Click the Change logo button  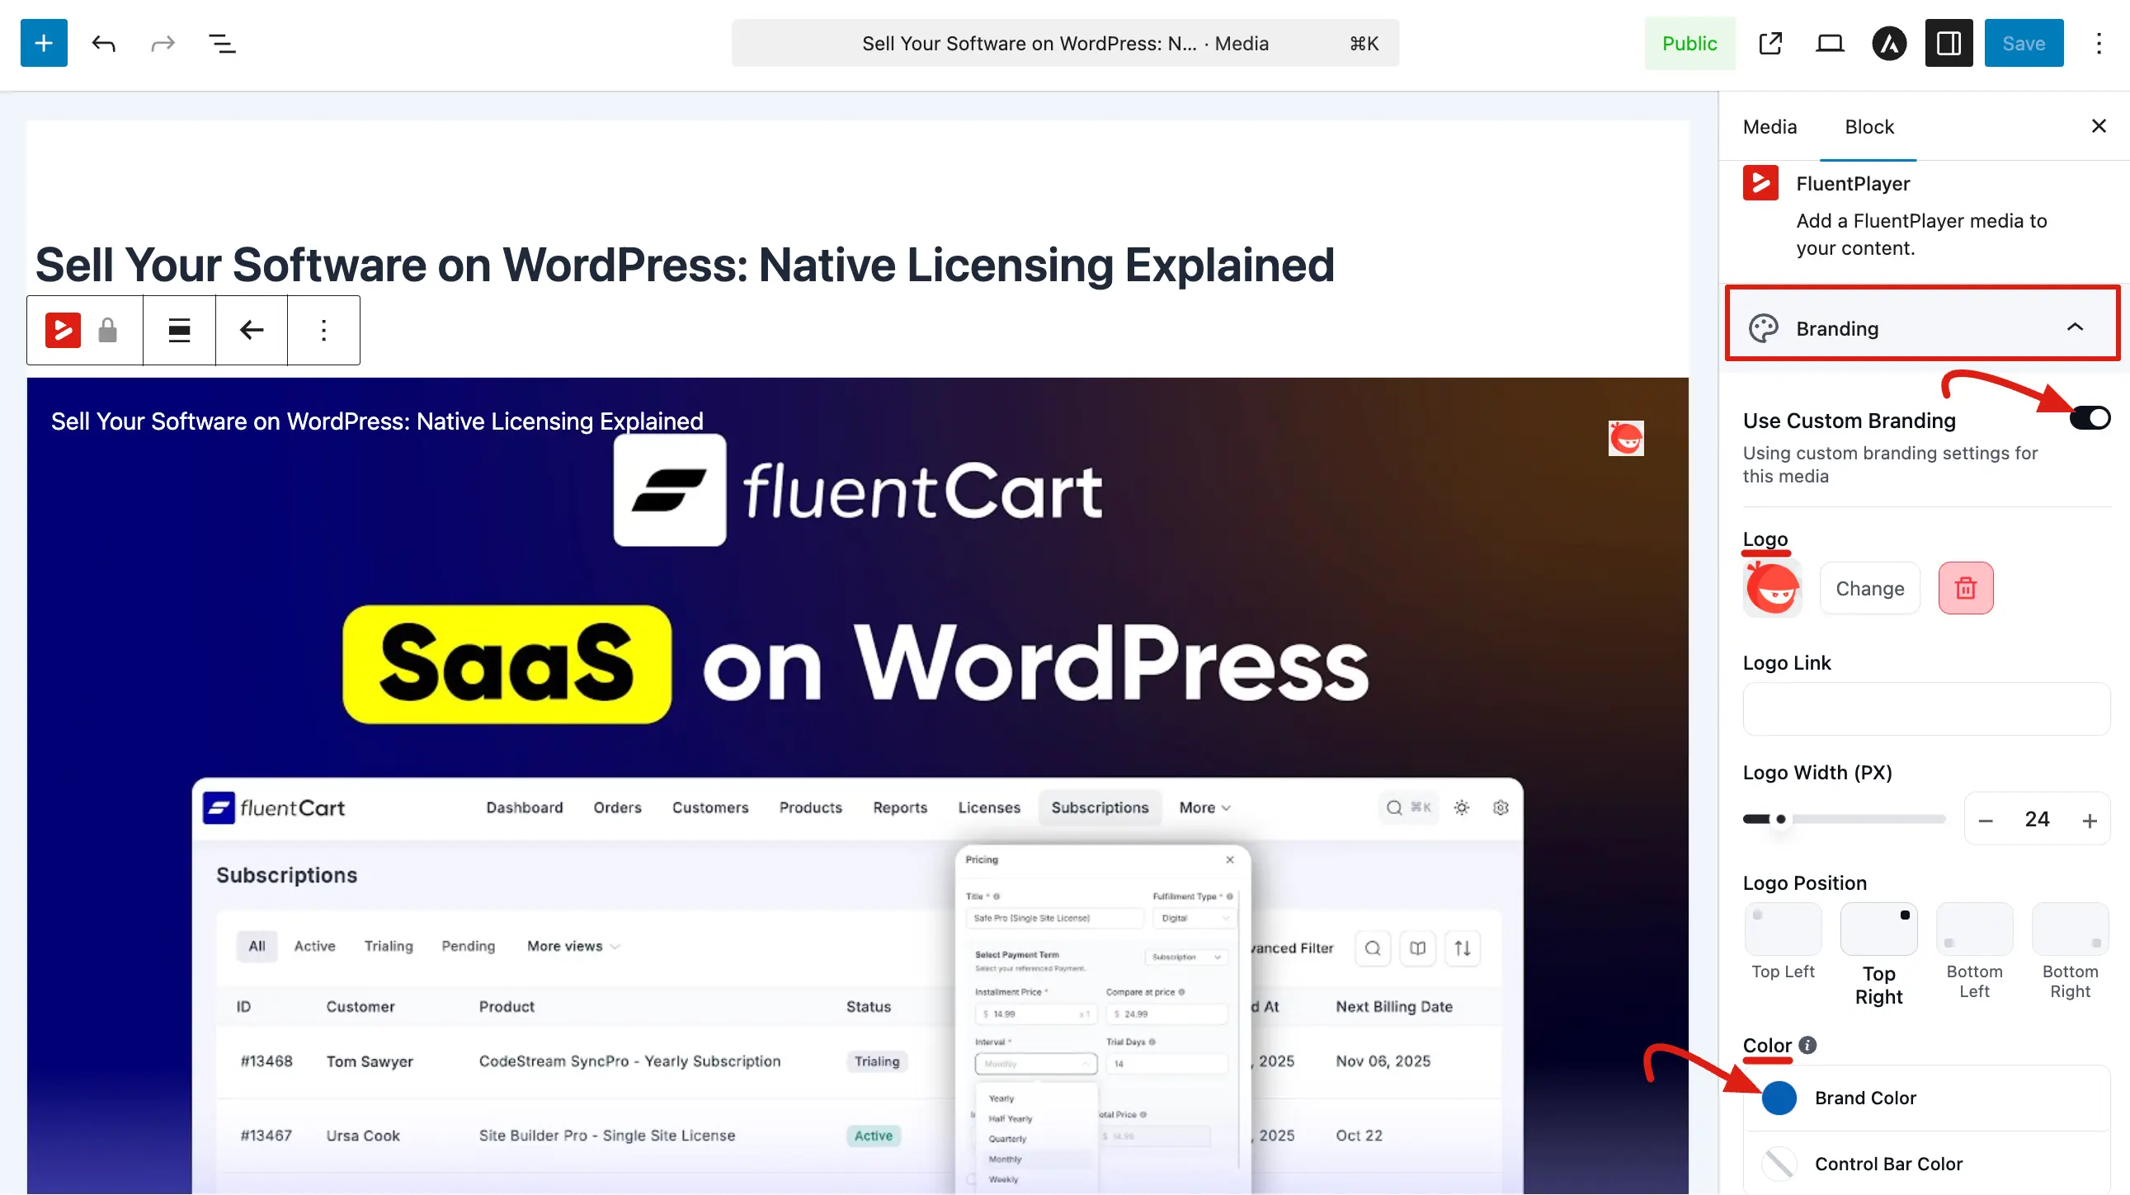point(1869,588)
